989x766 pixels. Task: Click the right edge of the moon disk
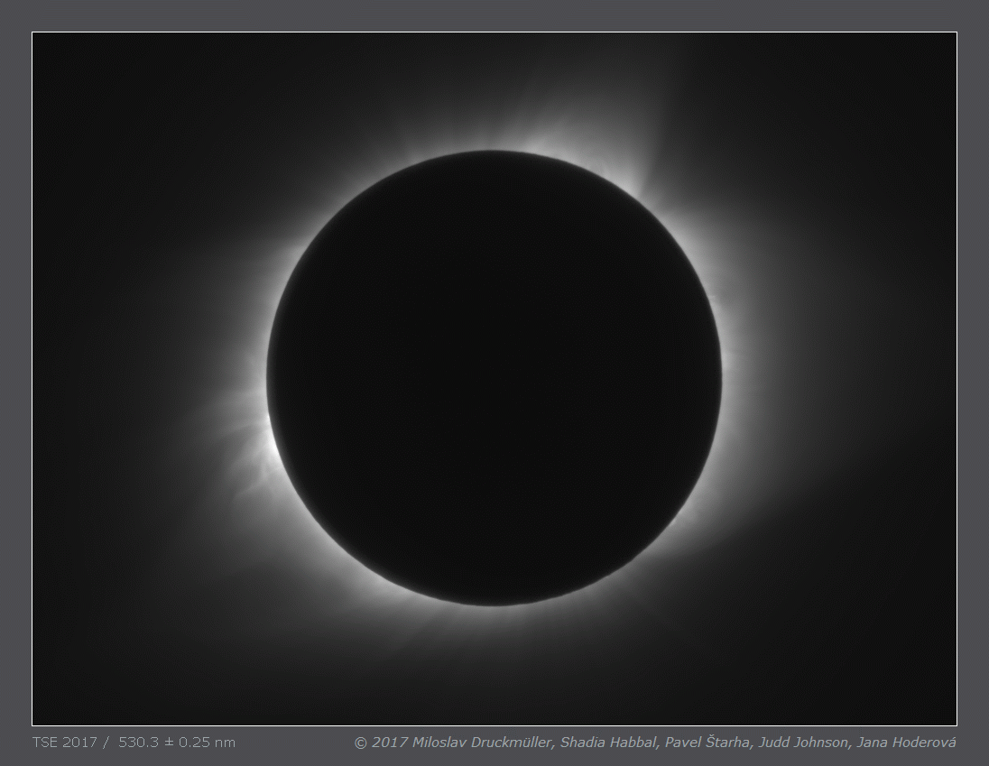pyautogui.click(x=720, y=377)
